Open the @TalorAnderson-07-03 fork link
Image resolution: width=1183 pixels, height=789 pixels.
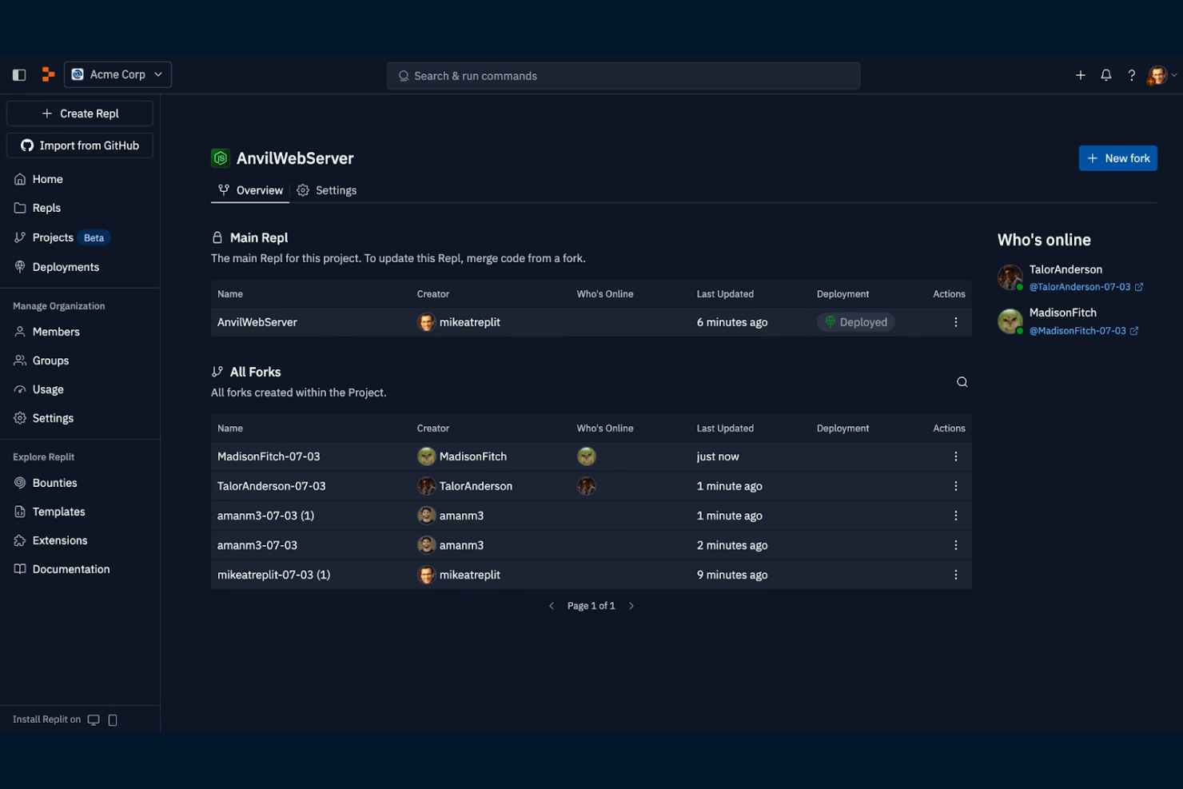[x=1081, y=286]
